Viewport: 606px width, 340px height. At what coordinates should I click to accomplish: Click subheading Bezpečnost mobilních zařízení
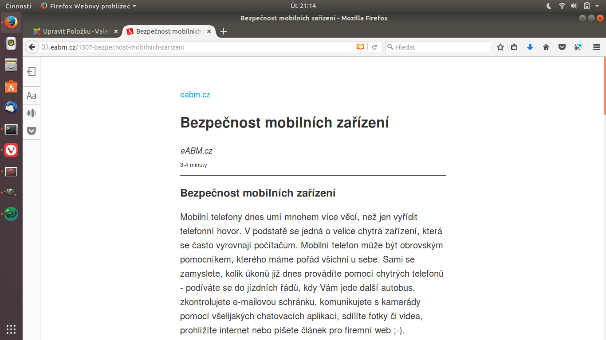coord(258,193)
